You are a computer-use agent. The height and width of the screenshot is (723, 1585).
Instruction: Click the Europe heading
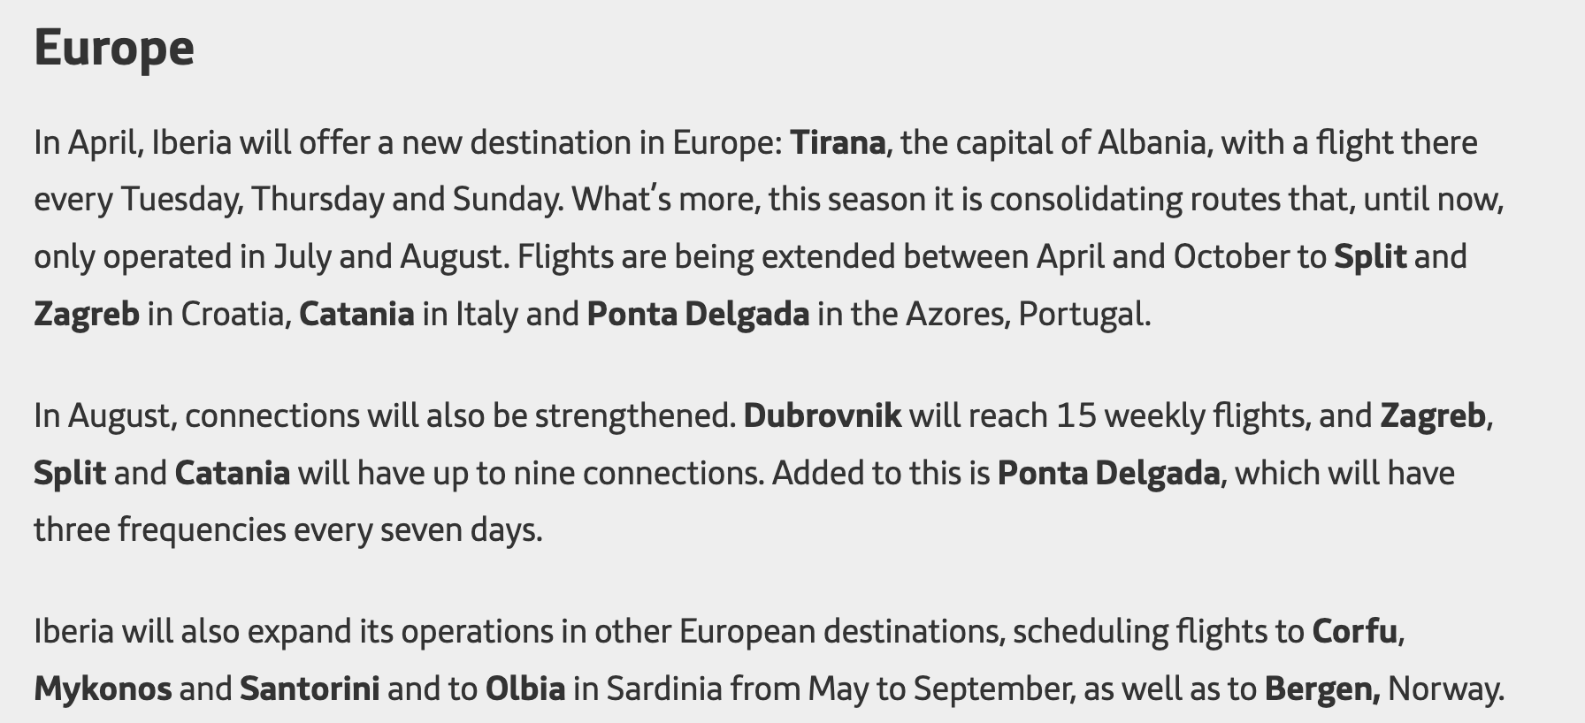114,49
